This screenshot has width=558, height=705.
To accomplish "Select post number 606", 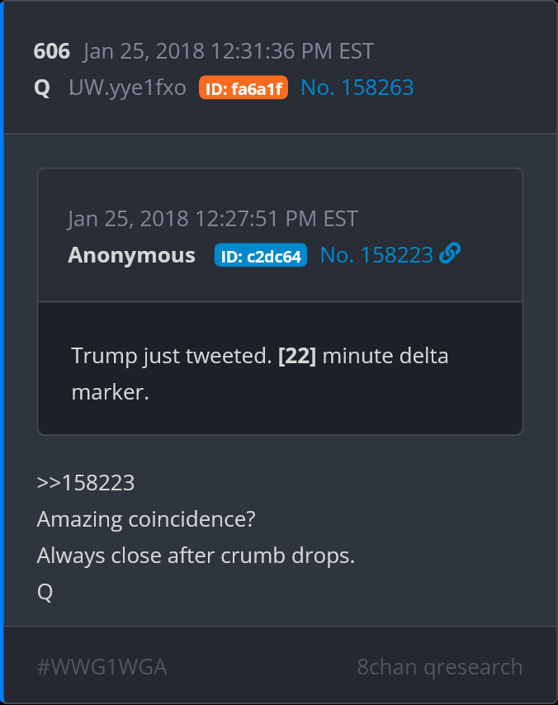I will pyautogui.click(x=51, y=51).
